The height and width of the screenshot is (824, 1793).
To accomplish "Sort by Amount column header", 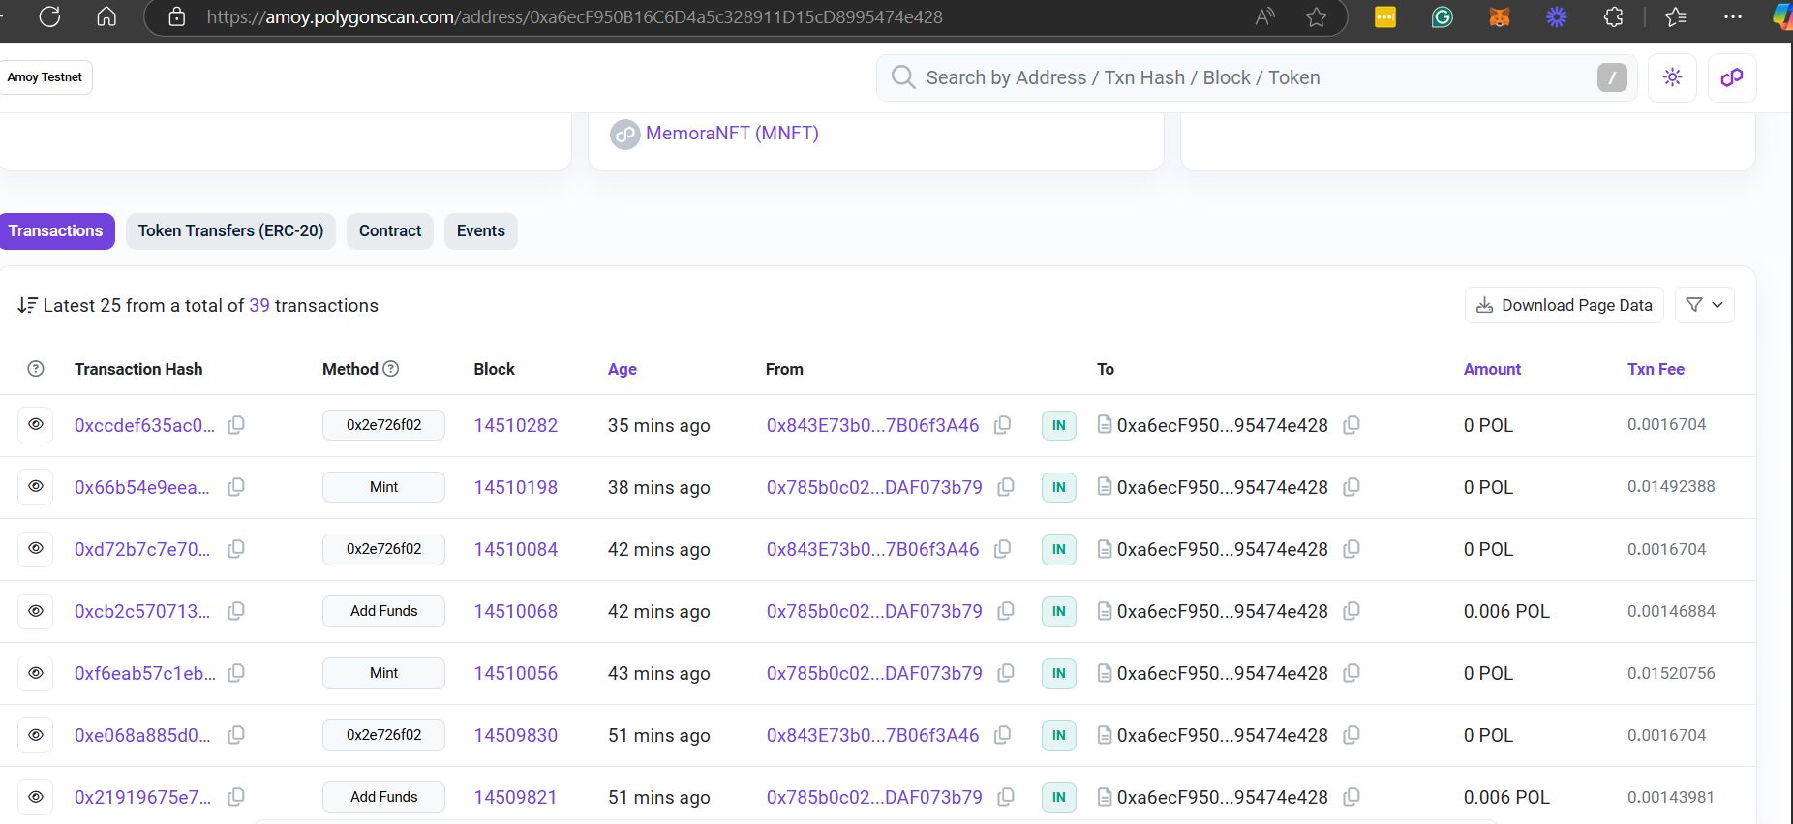I will (x=1492, y=369).
